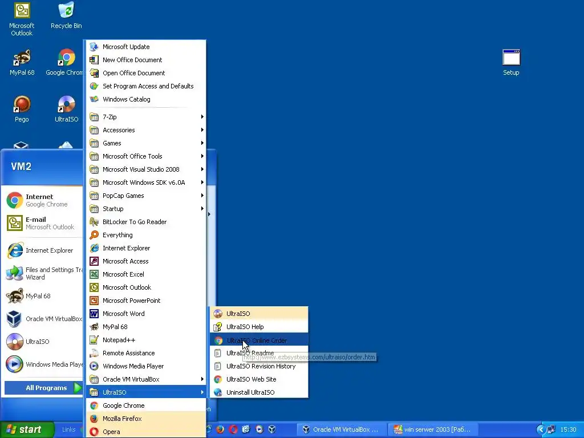Viewport: 584px width, 438px height.
Task: Expand hidden system tray icons arrow
Action: click(x=541, y=429)
